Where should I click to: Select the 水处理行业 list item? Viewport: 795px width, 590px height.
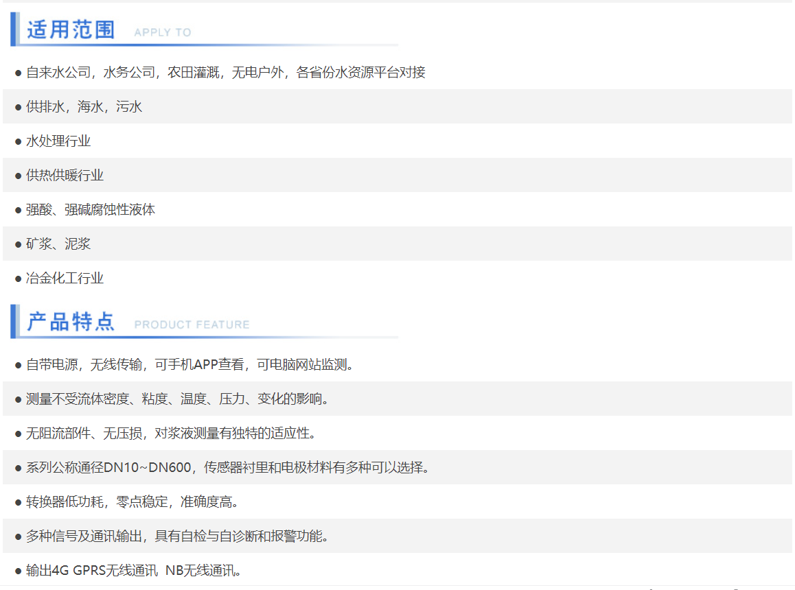pos(58,141)
